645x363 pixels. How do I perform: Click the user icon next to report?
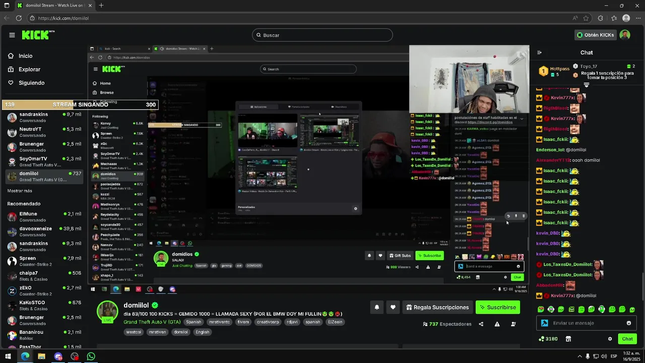[513, 324]
